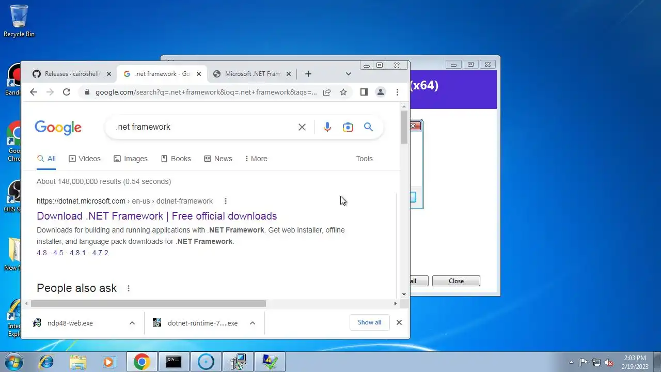661x372 pixels.
Task: Select the All search filter
Action: (46, 159)
